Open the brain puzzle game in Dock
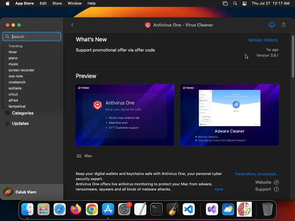Screen dimensions: 295x221 click(x=244, y=209)
